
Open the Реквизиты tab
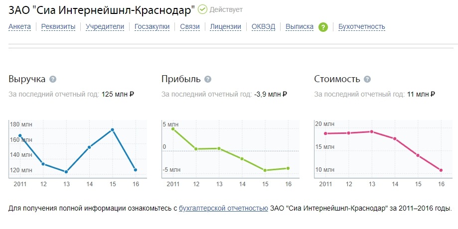pyautogui.click(x=58, y=26)
